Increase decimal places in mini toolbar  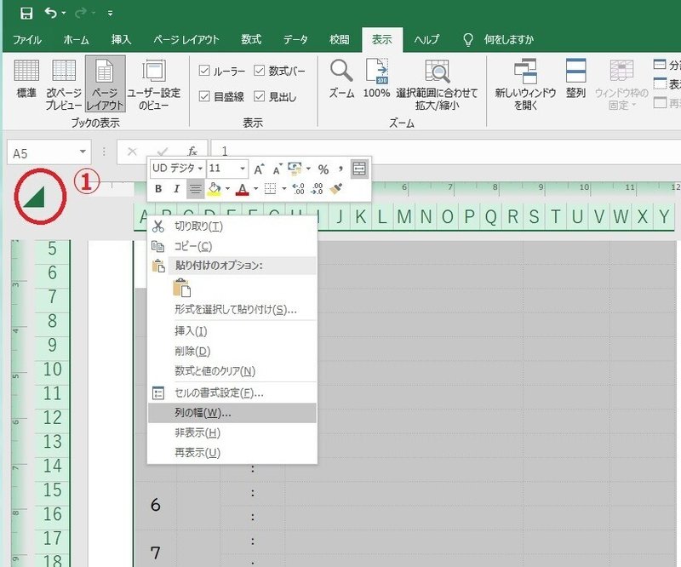point(299,188)
